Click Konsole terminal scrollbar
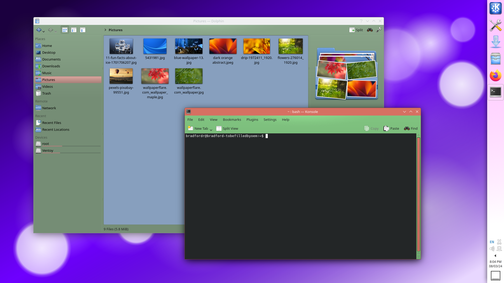 pyautogui.click(x=418, y=194)
